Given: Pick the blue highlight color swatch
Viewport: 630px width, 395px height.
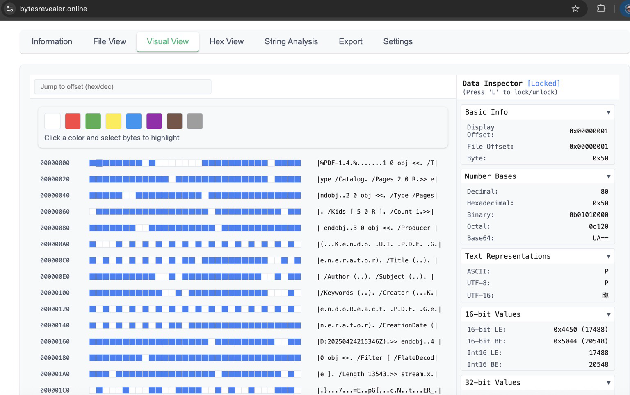Looking at the screenshot, I should pos(134,121).
